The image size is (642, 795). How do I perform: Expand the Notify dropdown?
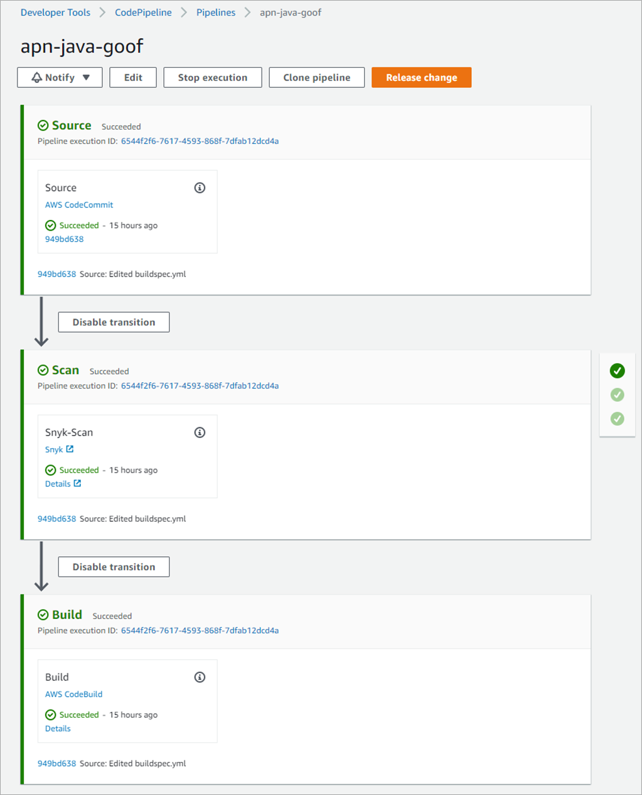(60, 77)
